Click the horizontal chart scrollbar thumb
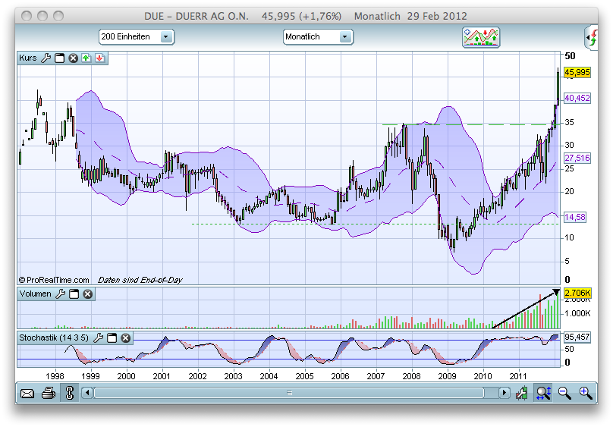The height and width of the screenshot is (427, 613). click(289, 393)
